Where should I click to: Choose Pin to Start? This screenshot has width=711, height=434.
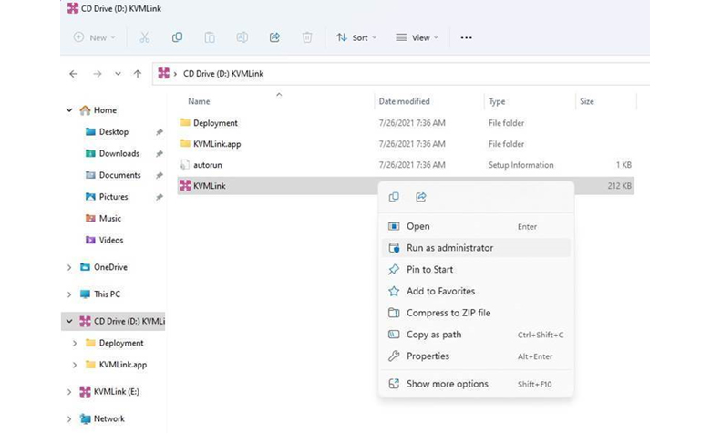(x=476, y=269)
